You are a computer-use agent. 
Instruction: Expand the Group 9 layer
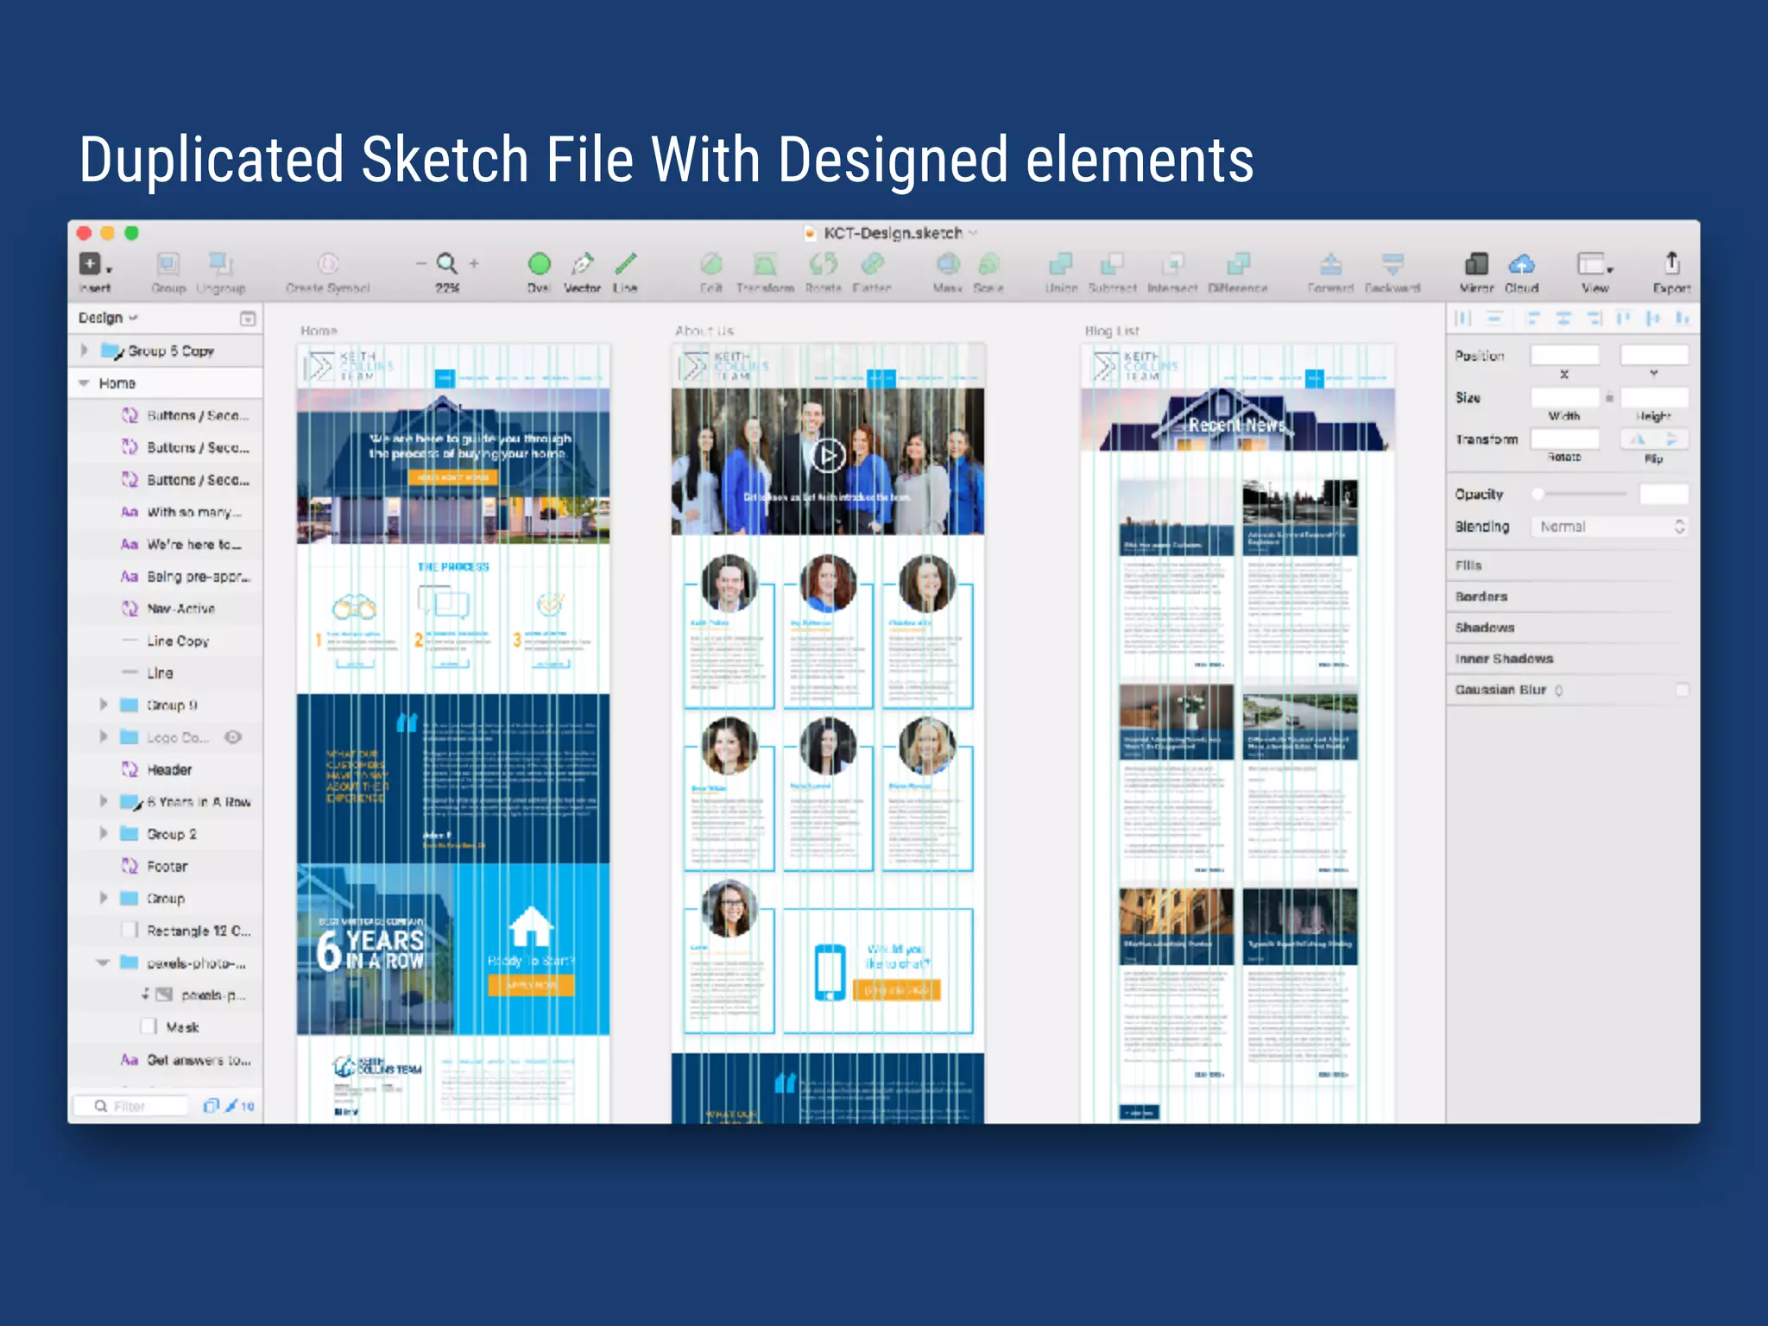[x=103, y=704]
